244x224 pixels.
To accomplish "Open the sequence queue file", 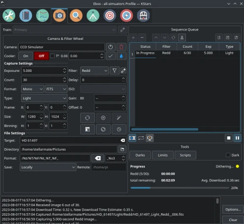I will point(219,38).
